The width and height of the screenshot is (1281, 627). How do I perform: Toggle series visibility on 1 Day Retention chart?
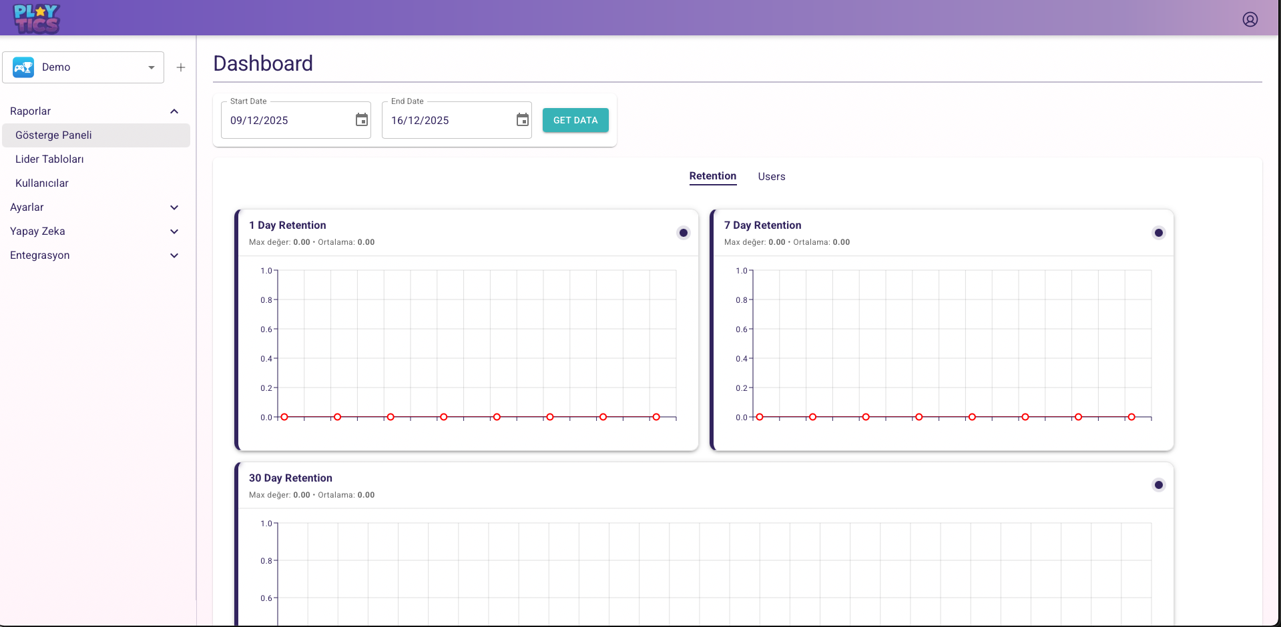click(683, 233)
